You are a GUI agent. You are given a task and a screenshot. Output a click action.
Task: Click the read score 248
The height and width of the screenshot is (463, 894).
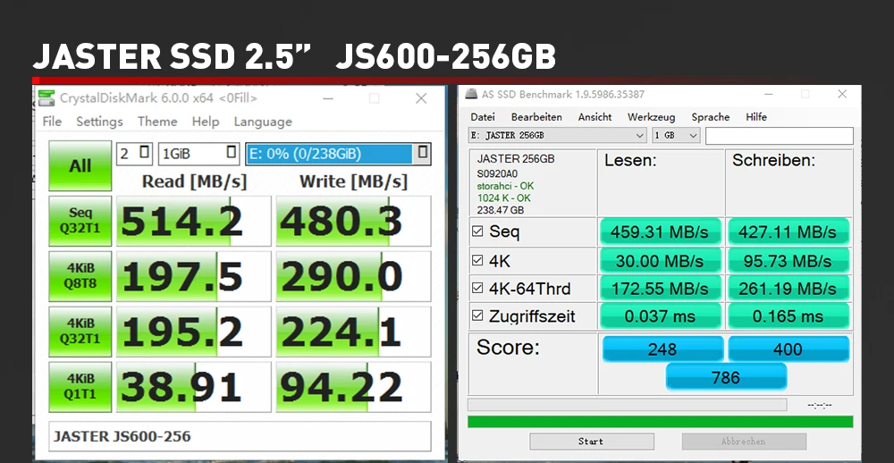(x=662, y=349)
